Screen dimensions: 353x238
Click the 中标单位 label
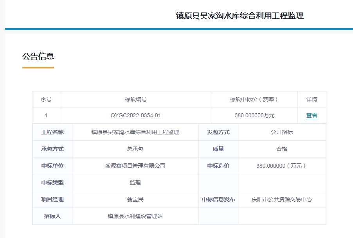coord(52,166)
